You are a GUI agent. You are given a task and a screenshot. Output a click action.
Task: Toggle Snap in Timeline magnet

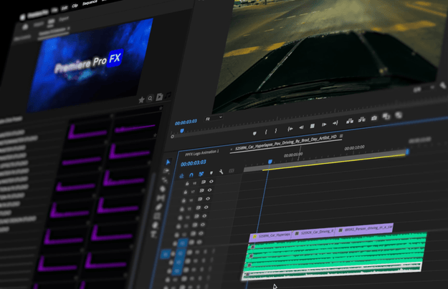(191, 175)
